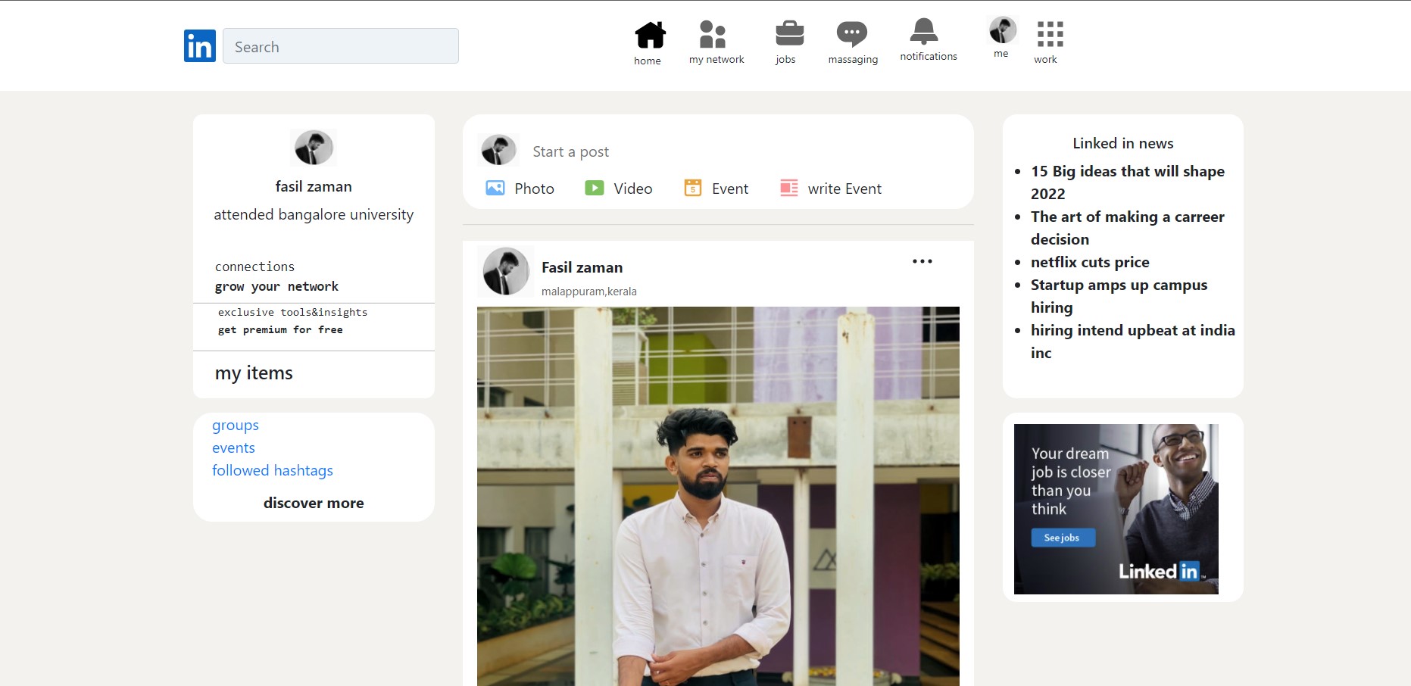The image size is (1411, 686).
Task: Create an Event from post box
Action: (716, 189)
